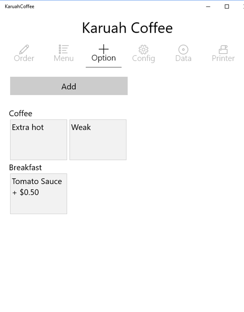Switch to the Order tab label

click(24, 58)
